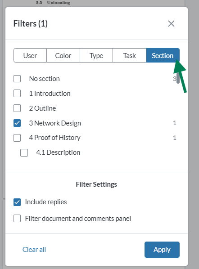Click the Include replies label
Image resolution: width=199 pixels, height=269 pixels.
46,202
